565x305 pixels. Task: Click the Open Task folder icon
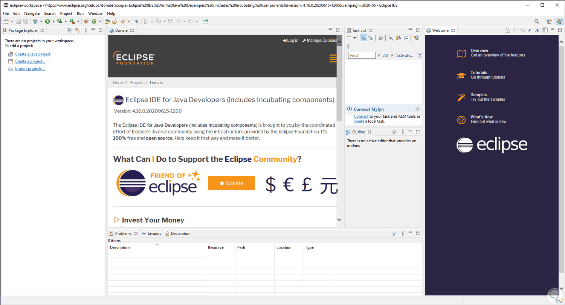tap(115, 21)
